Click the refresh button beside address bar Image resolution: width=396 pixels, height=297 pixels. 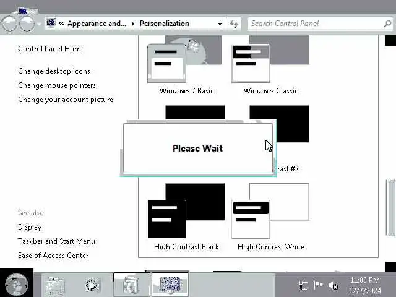tap(234, 24)
